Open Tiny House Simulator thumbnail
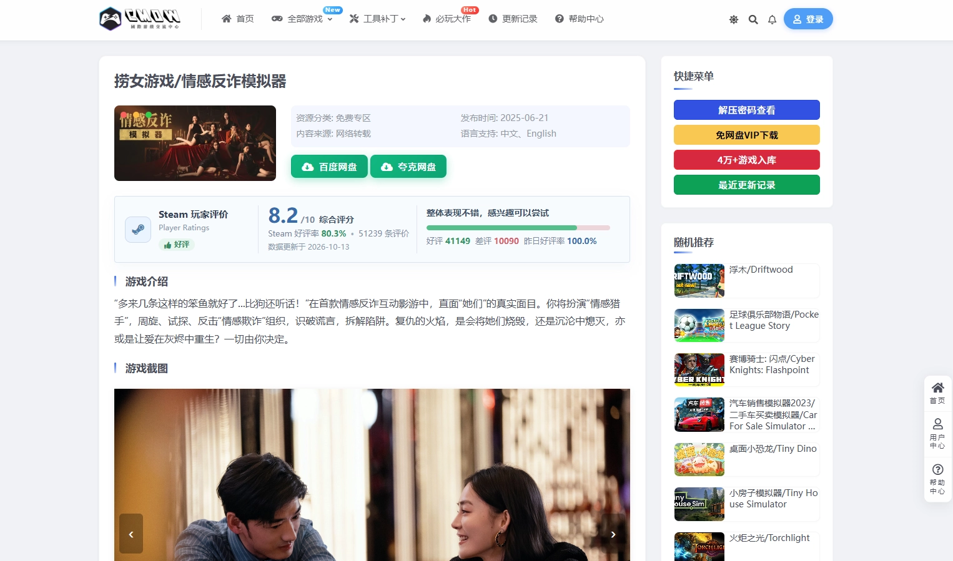The width and height of the screenshot is (953, 561). click(699, 504)
